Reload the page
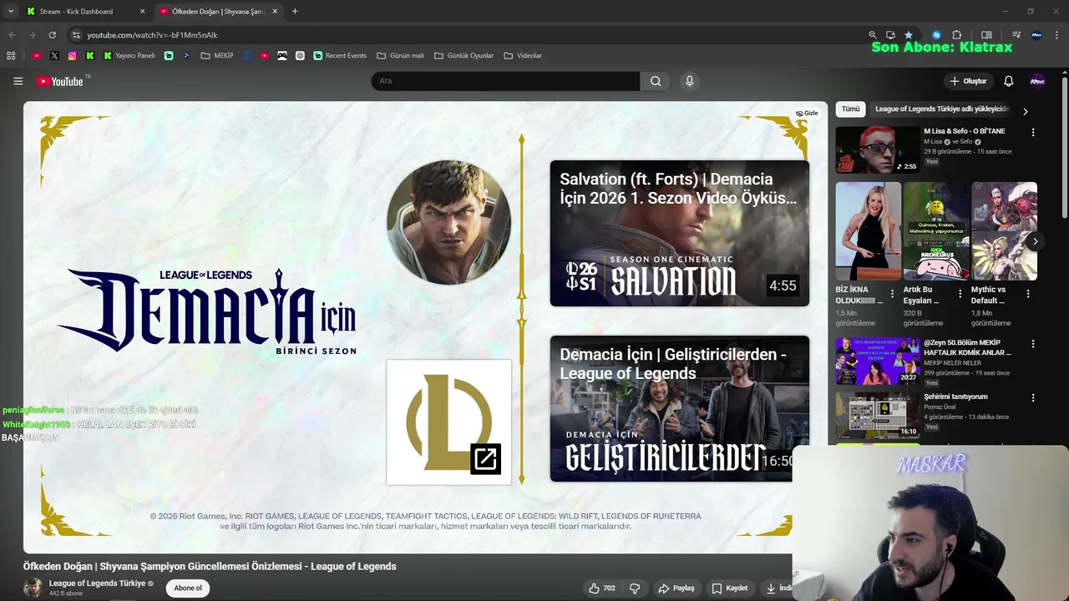The height and width of the screenshot is (601, 1069). (52, 35)
